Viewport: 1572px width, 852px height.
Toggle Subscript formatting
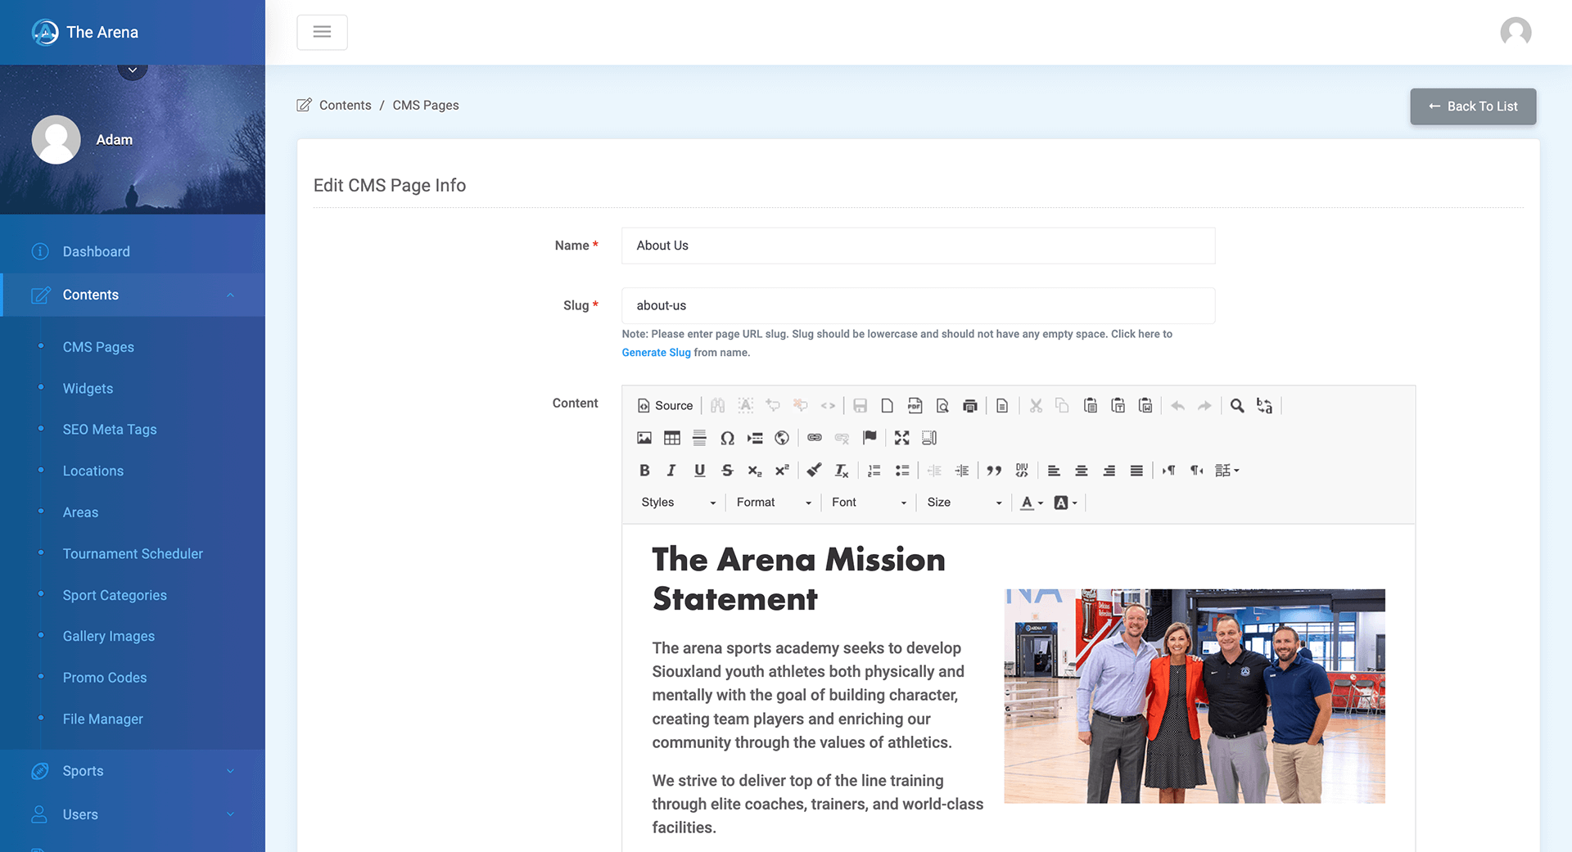(755, 470)
